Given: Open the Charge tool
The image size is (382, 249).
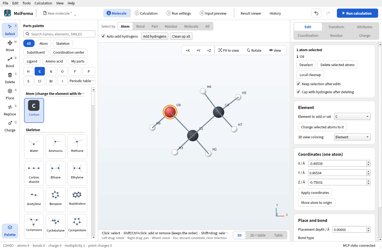Looking at the screenshot, I should pyautogui.click(x=10, y=126).
